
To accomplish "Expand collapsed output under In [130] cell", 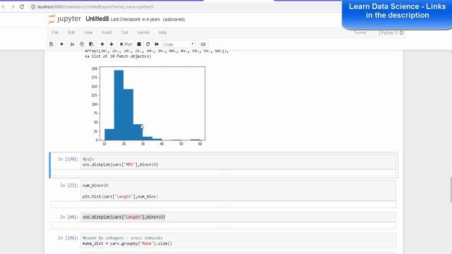I will point(223,174).
